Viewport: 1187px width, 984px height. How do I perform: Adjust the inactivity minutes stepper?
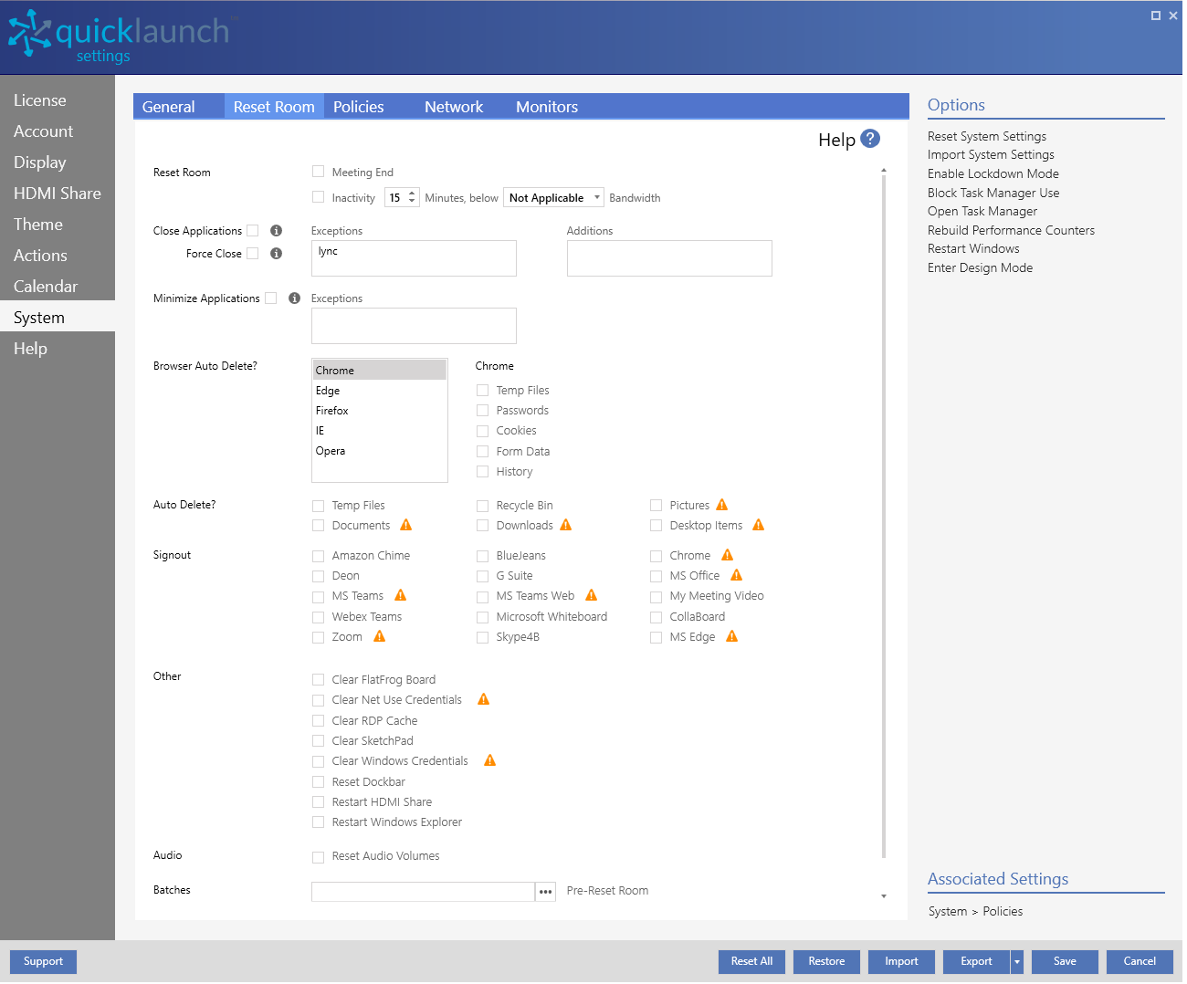[x=413, y=197]
